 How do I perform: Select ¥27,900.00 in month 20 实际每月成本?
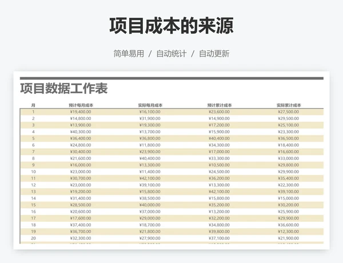pos(150,238)
